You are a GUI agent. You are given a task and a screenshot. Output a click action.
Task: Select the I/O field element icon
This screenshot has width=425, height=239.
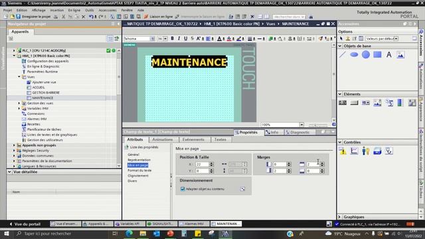click(343, 103)
